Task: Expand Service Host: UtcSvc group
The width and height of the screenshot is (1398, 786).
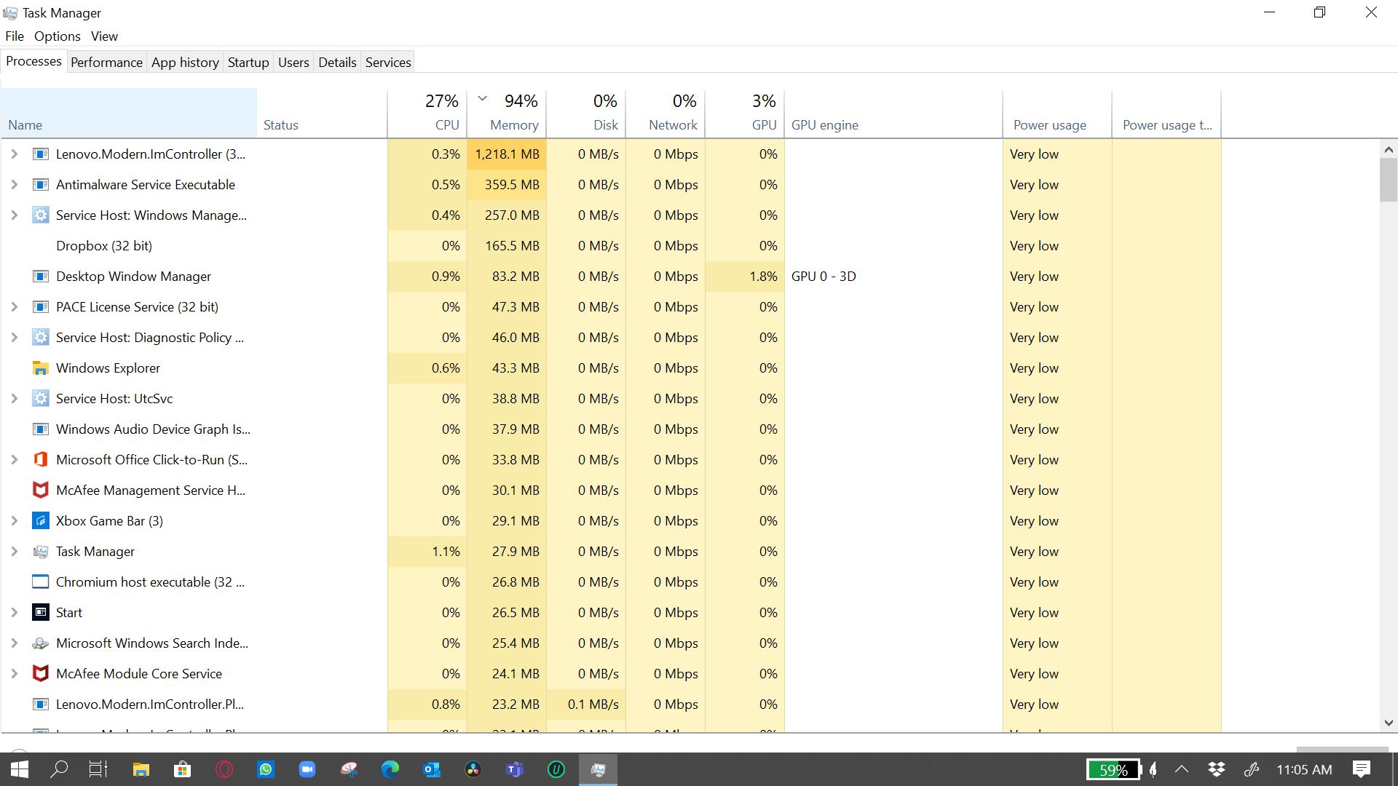Action: [x=14, y=399]
